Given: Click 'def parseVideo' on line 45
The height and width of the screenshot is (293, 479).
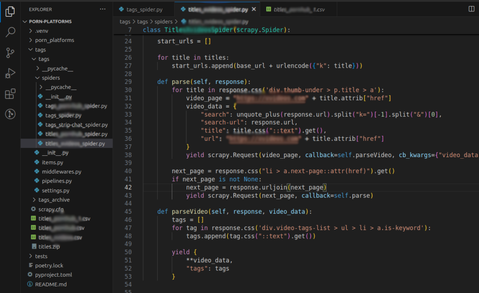Looking at the screenshot, I should (x=183, y=212).
